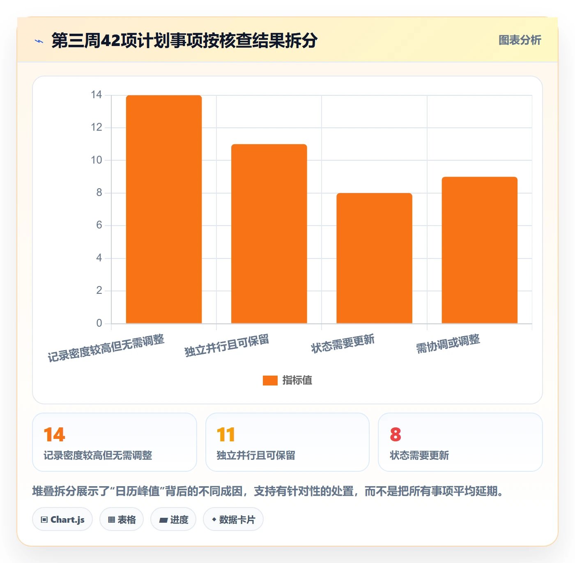Image resolution: width=575 pixels, height=563 pixels.
Task: Click the 记录密度较高但无需调整 bar in chart
Action: [x=164, y=209]
